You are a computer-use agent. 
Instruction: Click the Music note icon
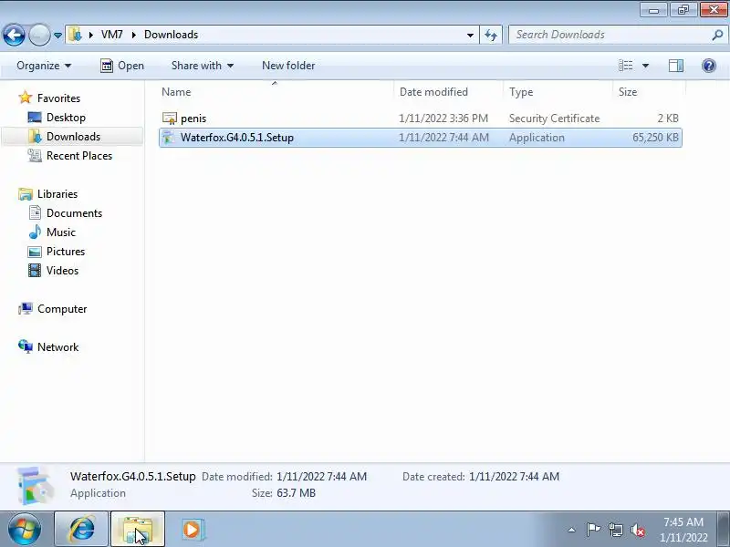[x=35, y=232]
